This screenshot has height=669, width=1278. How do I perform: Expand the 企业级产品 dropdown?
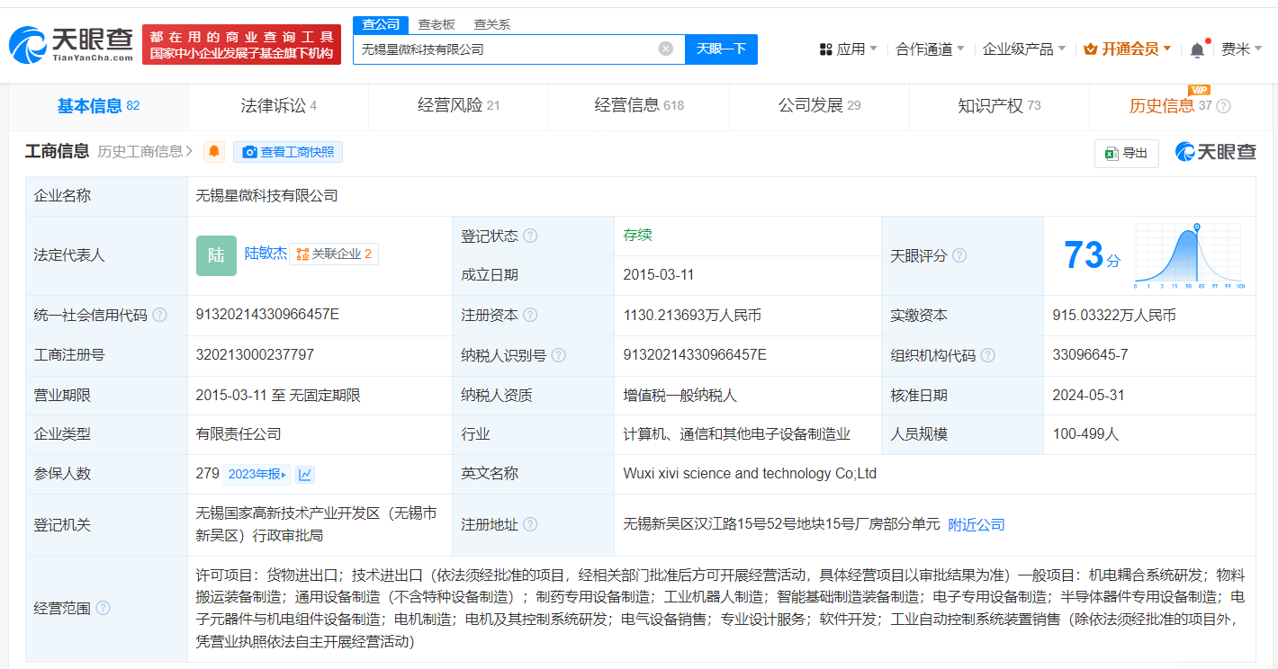point(1023,49)
